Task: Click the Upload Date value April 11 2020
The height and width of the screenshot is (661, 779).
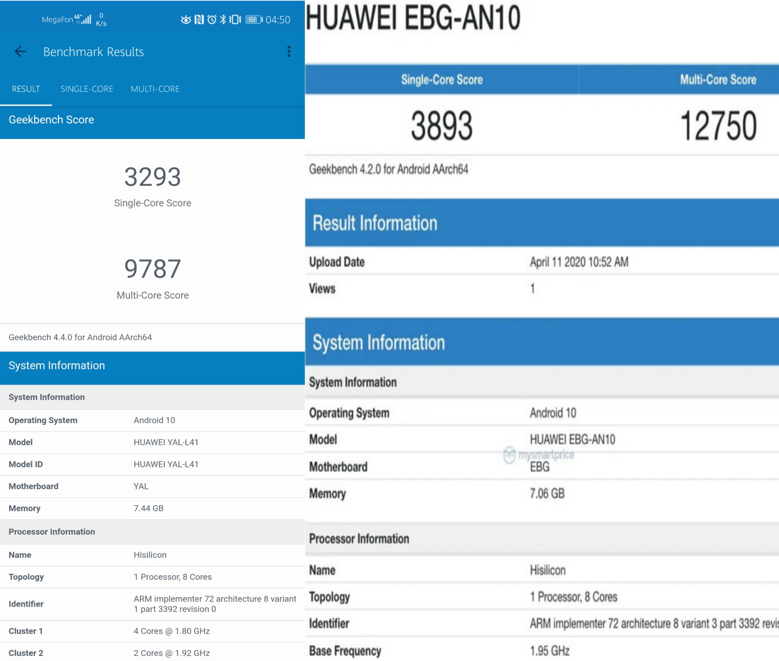Action: (579, 262)
